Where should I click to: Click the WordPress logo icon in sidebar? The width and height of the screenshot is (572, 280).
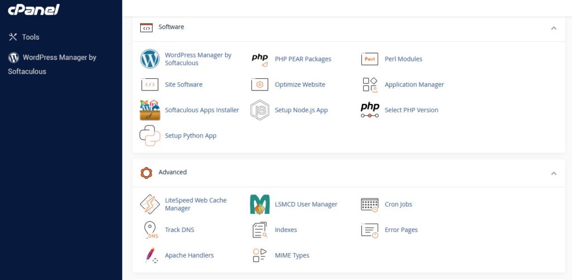click(13, 58)
